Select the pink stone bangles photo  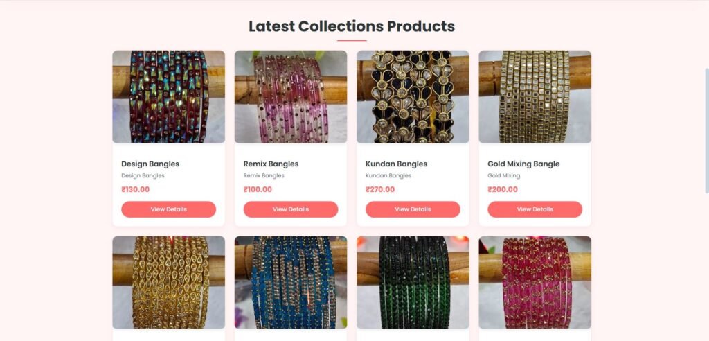click(535, 282)
